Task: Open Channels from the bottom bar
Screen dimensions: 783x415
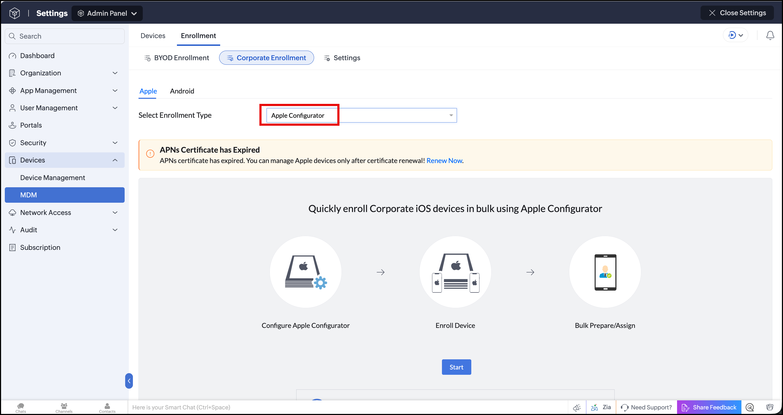Action: 64,408
